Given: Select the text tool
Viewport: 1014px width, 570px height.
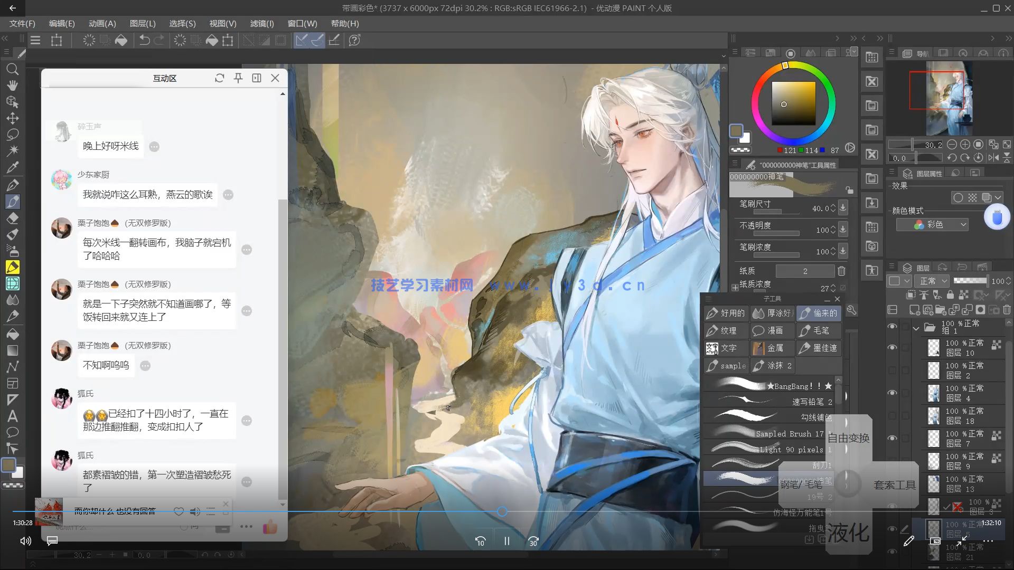Looking at the screenshot, I should pyautogui.click(x=12, y=416).
